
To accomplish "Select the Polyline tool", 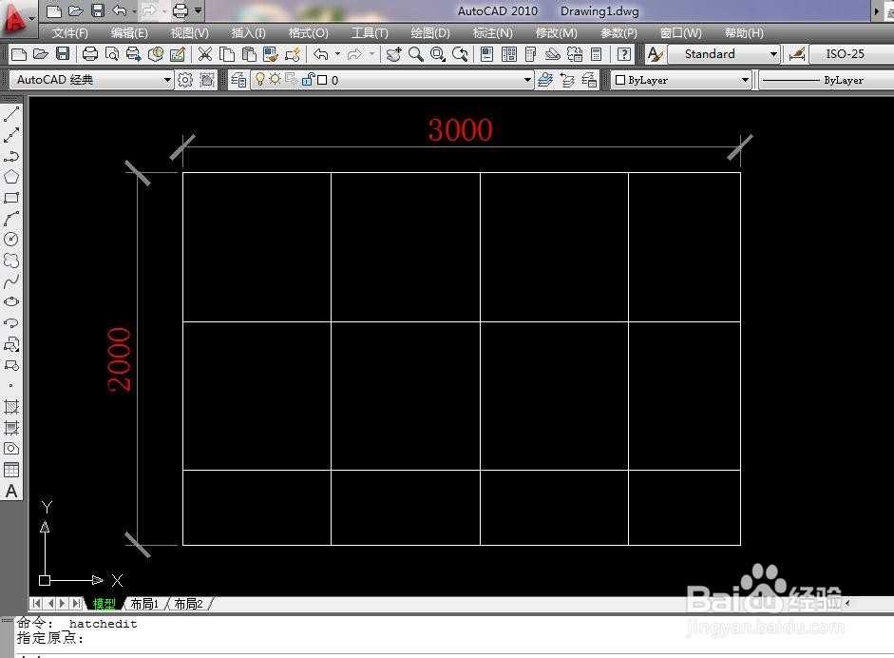I will click(11, 156).
